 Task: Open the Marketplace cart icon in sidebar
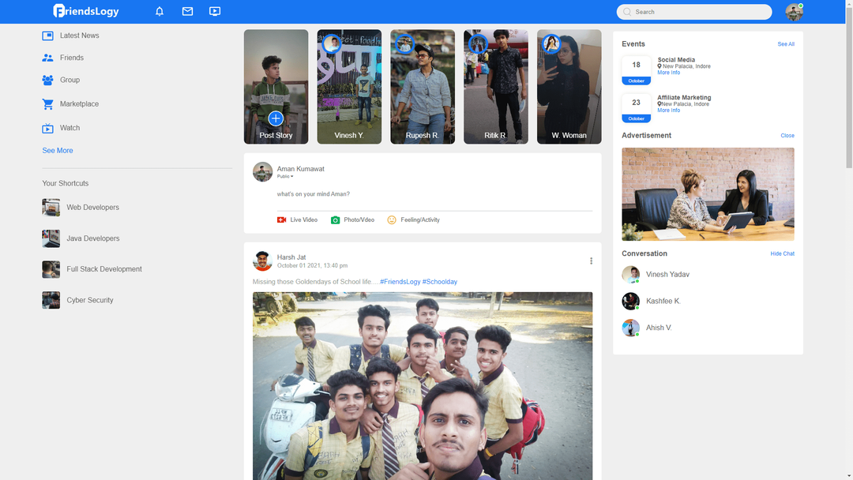point(47,104)
